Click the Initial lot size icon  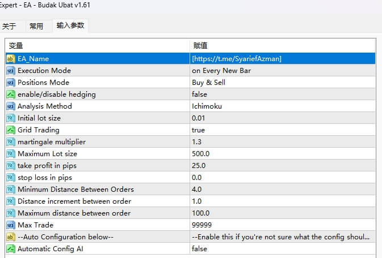tap(11, 118)
